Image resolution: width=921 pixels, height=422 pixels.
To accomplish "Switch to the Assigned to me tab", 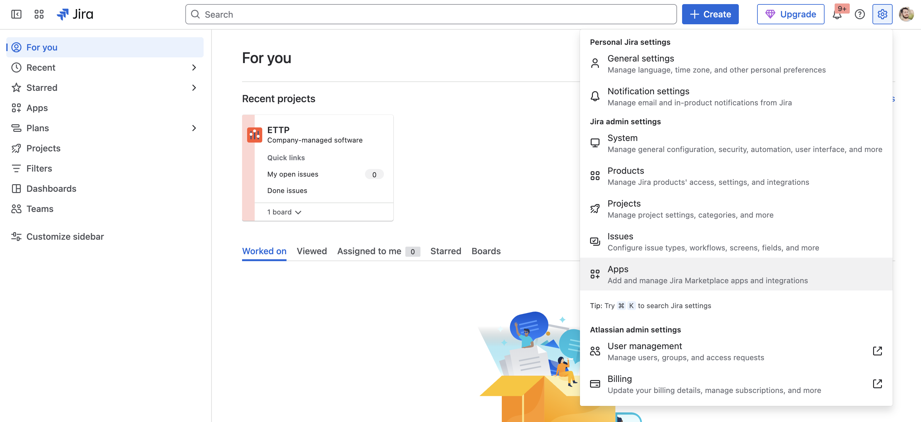I will tap(369, 251).
